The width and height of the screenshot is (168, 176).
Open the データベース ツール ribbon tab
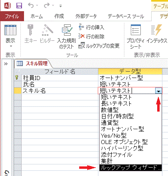pyautogui.click(x=126, y=16)
